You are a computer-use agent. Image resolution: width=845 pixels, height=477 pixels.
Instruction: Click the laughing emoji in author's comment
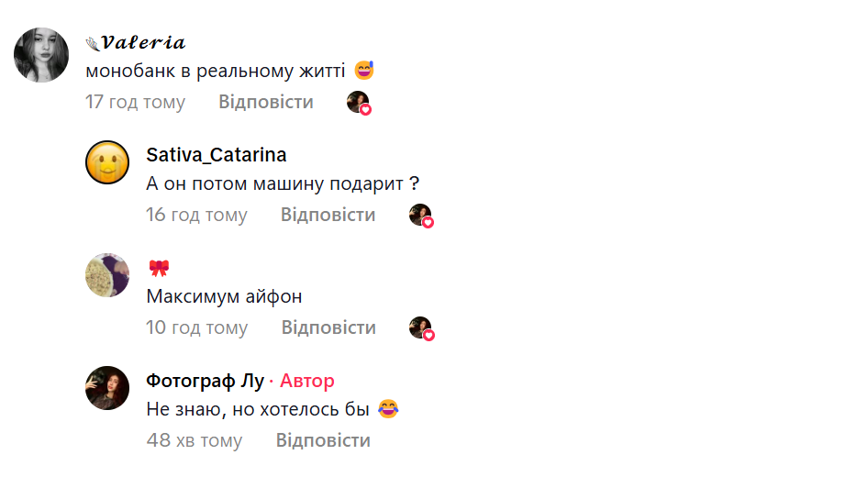point(388,409)
